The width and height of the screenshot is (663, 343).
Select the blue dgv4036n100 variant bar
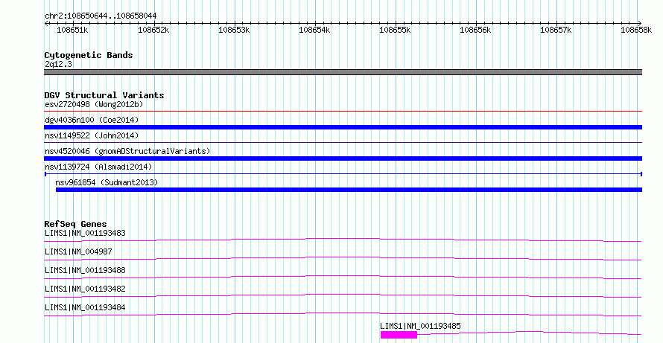(343, 127)
